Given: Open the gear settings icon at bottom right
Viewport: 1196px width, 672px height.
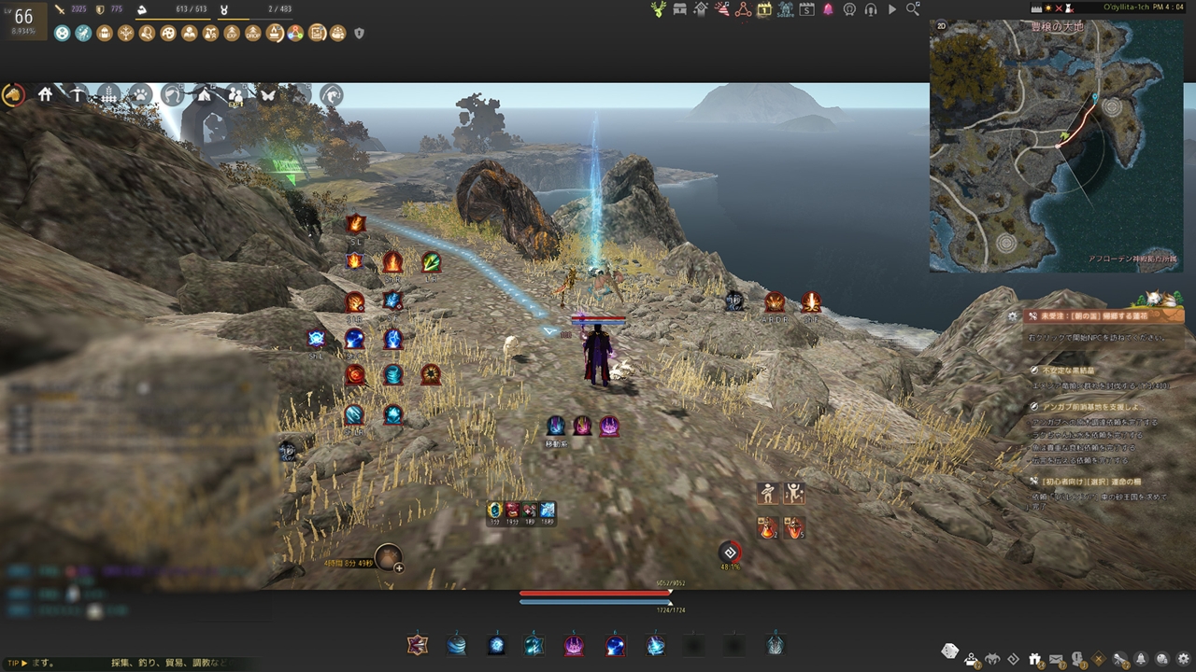Looking at the screenshot, I should point(1184,659).
